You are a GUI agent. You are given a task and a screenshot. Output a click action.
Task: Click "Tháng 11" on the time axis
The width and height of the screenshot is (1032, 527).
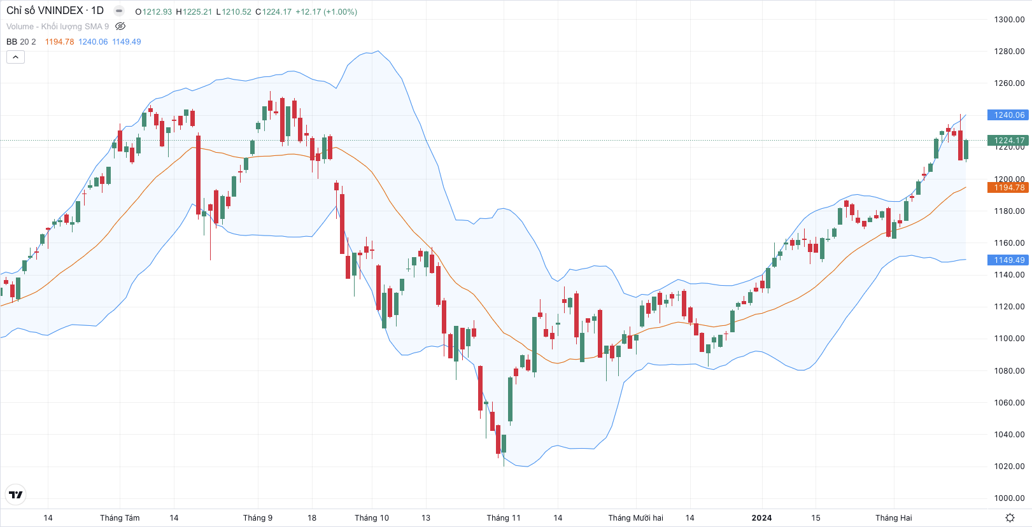point(504,517)
